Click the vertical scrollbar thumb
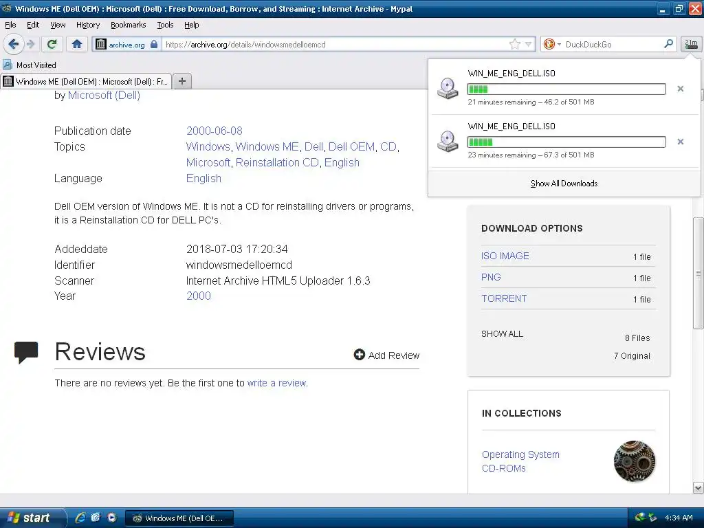The height and width of the screenshot is (528, 704). tap(698, 273)
